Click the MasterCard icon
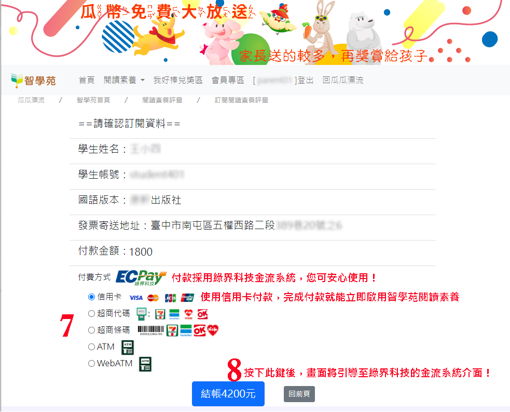Screen dimensions: 510x412 point(153,298)
